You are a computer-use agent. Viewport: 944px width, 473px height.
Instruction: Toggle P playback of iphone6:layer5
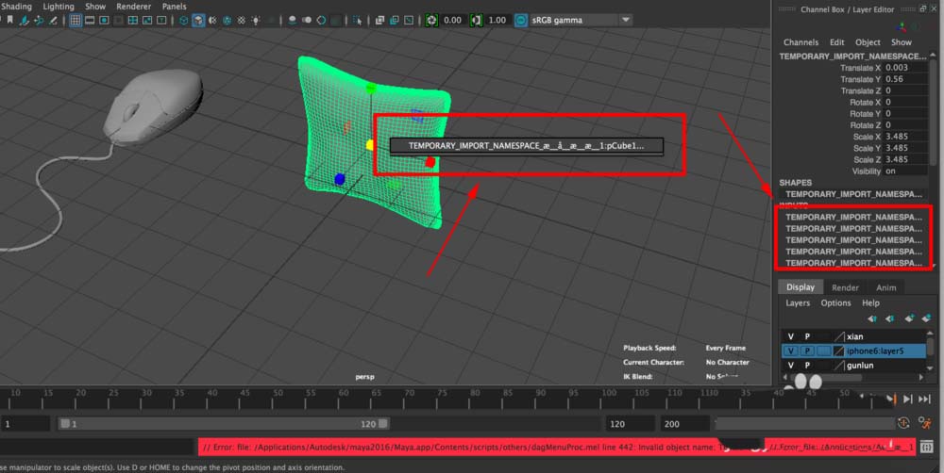pyautogui.click(x=807, y=351)
